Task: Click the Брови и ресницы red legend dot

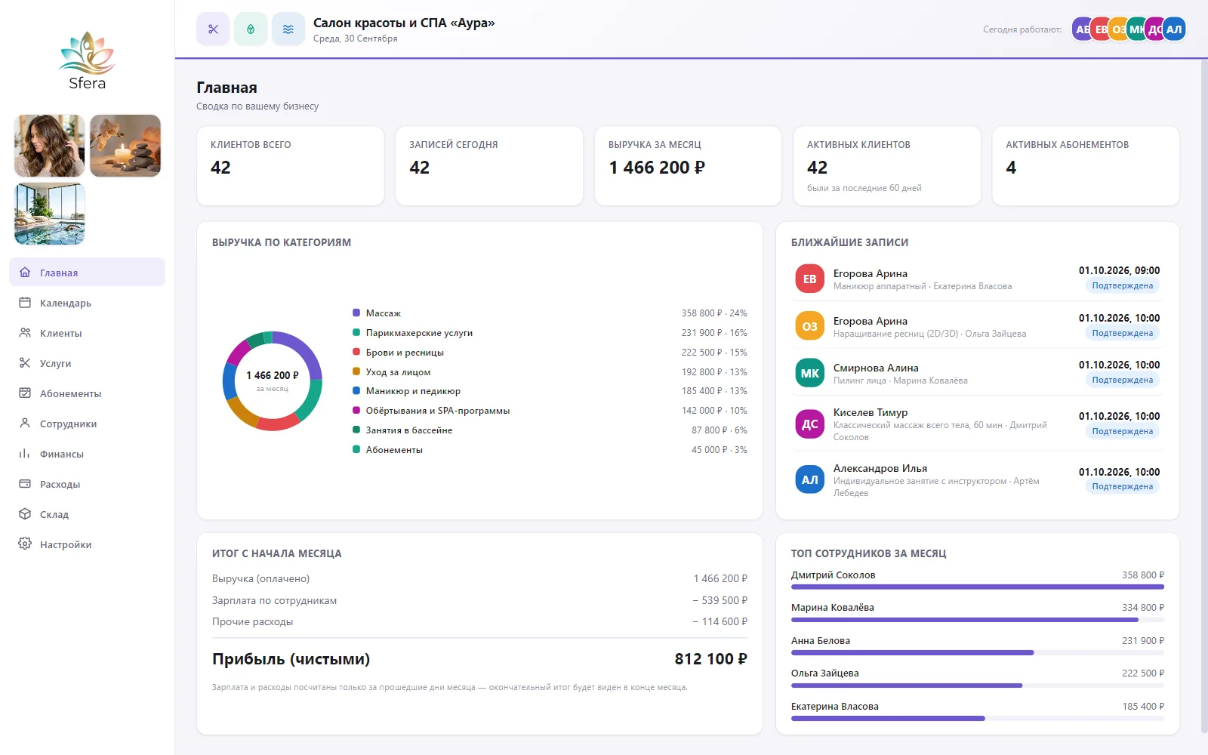Action: click(356, 352)
